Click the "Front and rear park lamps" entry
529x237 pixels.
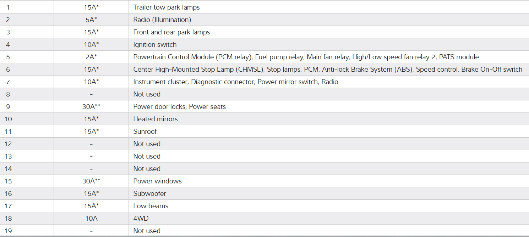click(171, 32)
